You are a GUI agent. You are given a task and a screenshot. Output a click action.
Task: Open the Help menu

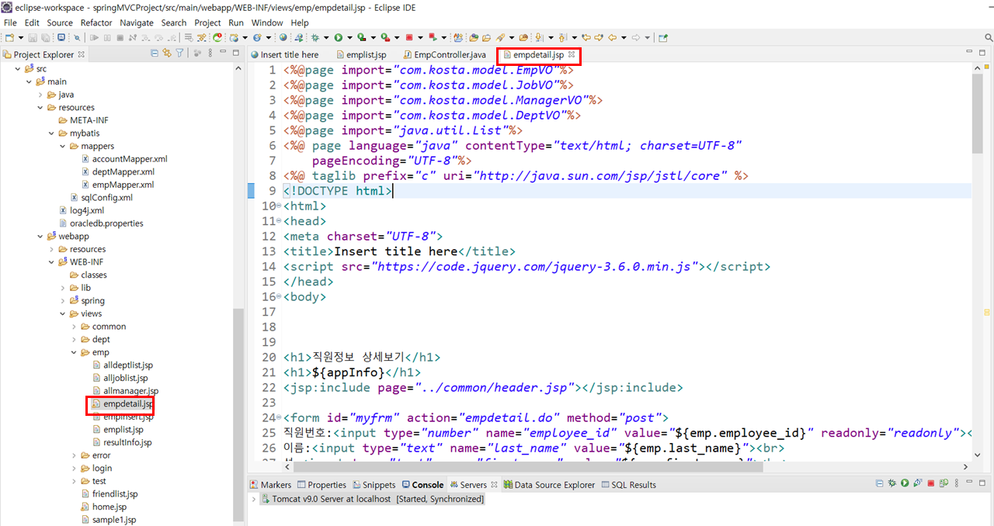pos(300,22)
